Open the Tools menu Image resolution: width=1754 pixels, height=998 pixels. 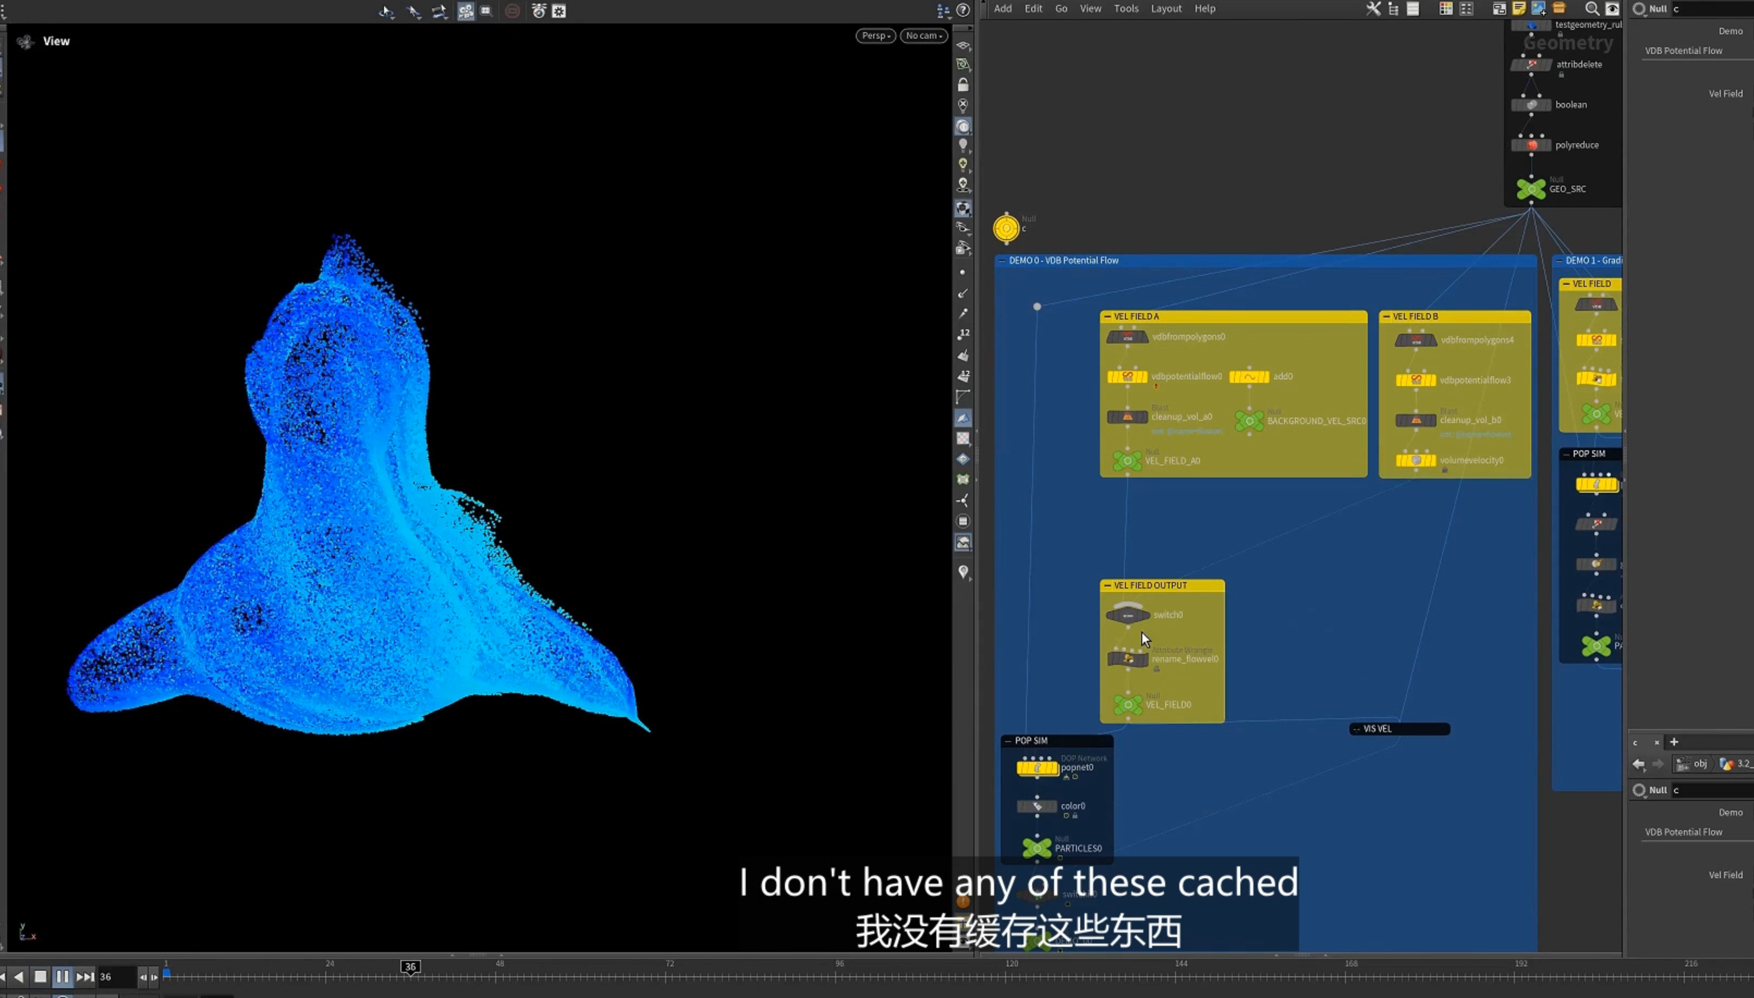pyautogui.click(x=1126, y=9)
